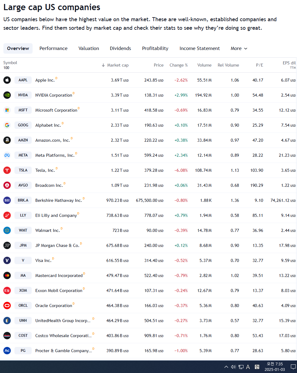Open the More columns dropdown
The image size is (297, 373).
click(239, 48)
